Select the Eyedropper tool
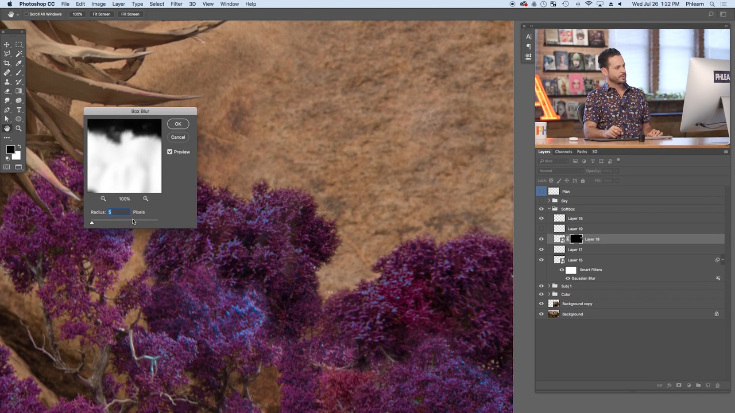 coord(18,63)
